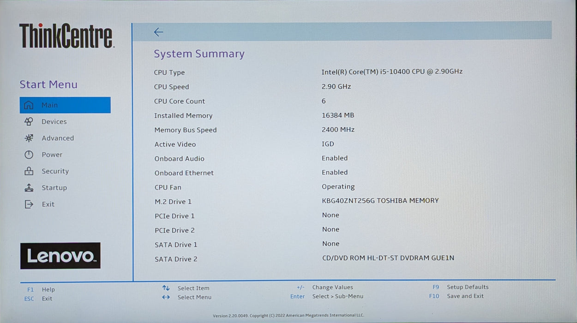This screenshot has width=577, height=323.
Task: Click the Exit door-arrow icon
Action: click(x=29, y=204)
